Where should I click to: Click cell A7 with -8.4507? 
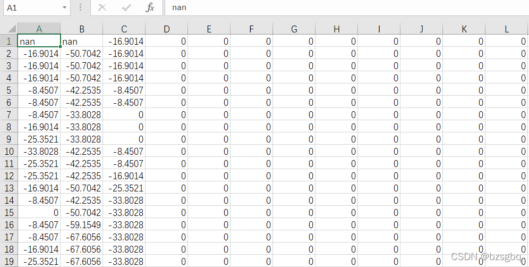point(39,114)
